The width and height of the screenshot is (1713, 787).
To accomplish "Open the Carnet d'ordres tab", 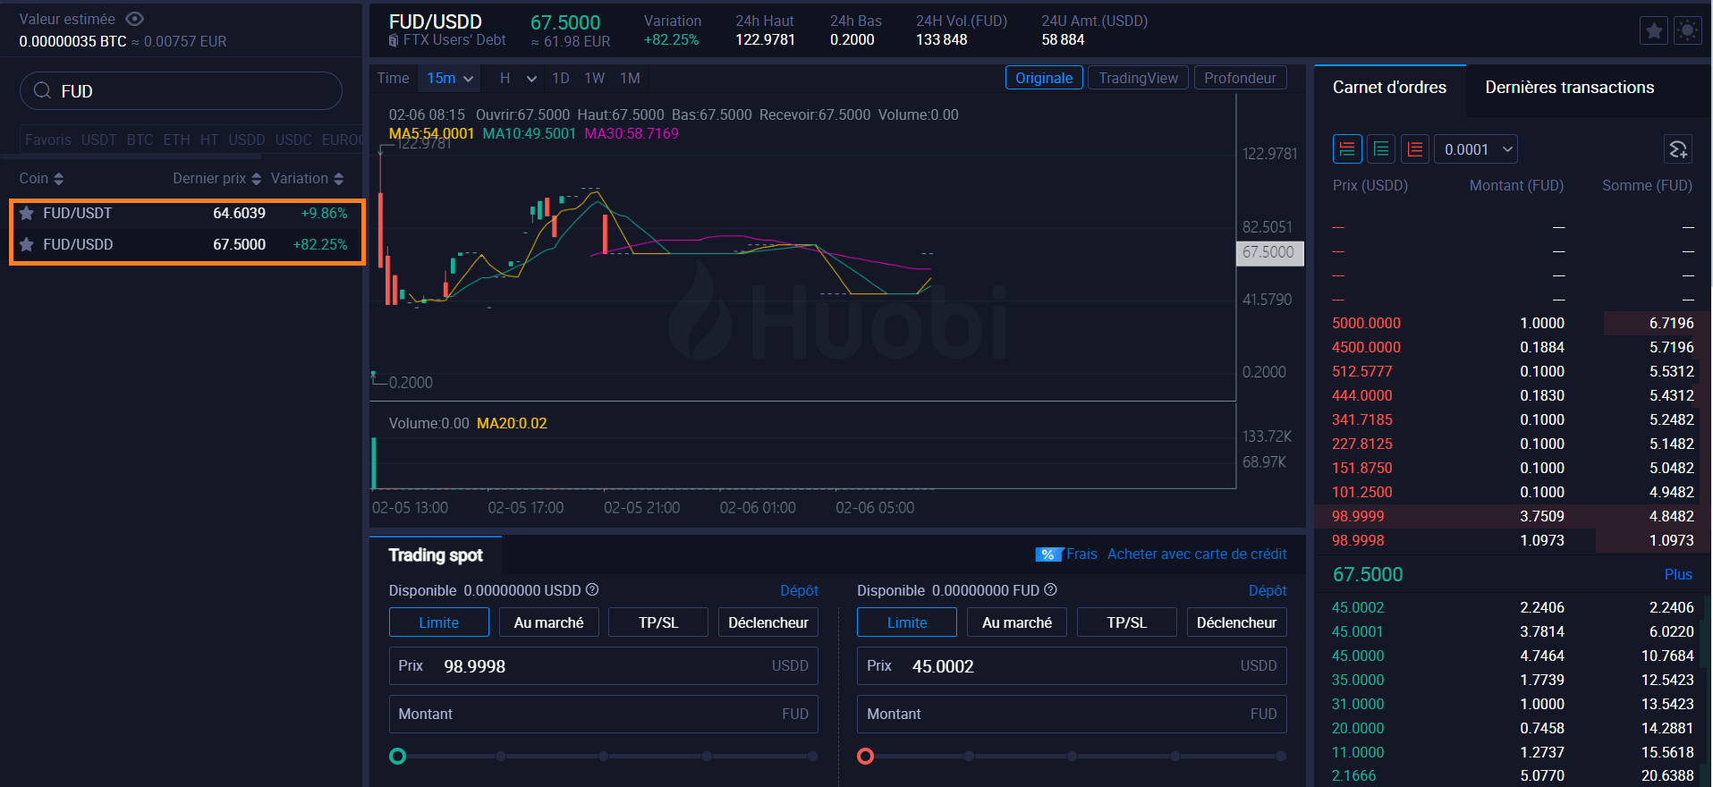I will 1389,88.
